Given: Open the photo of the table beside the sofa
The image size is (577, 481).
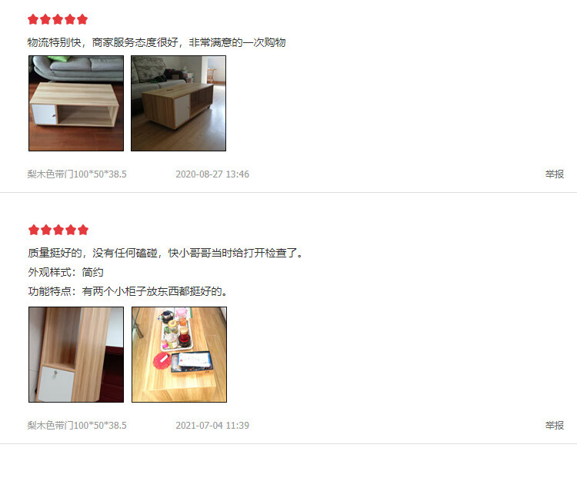Looking at the screenshot, I should click(x=178, y=103).
